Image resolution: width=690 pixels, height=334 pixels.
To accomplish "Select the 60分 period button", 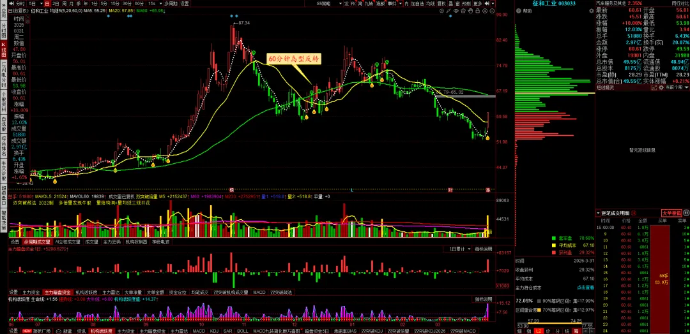I will [139, 3].
